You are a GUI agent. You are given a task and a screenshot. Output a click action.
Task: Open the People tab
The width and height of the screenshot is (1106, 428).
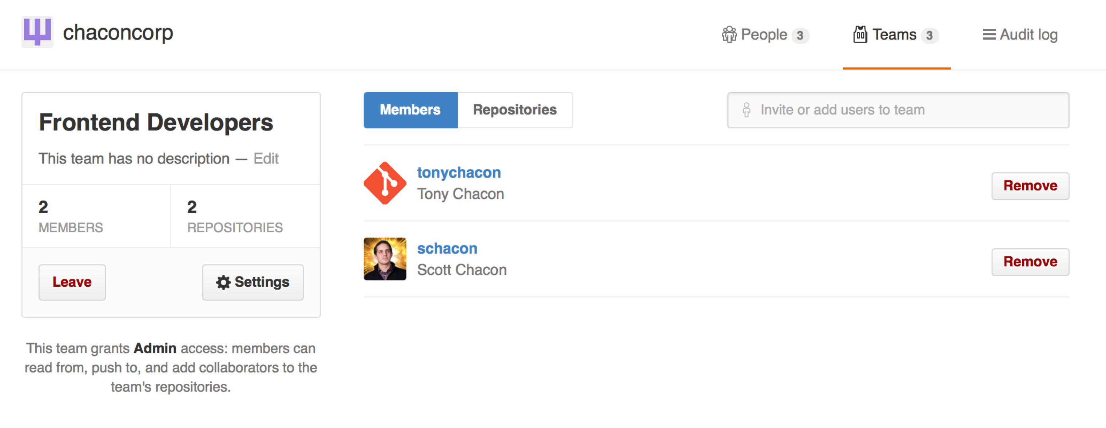click(x=765, y=35)
